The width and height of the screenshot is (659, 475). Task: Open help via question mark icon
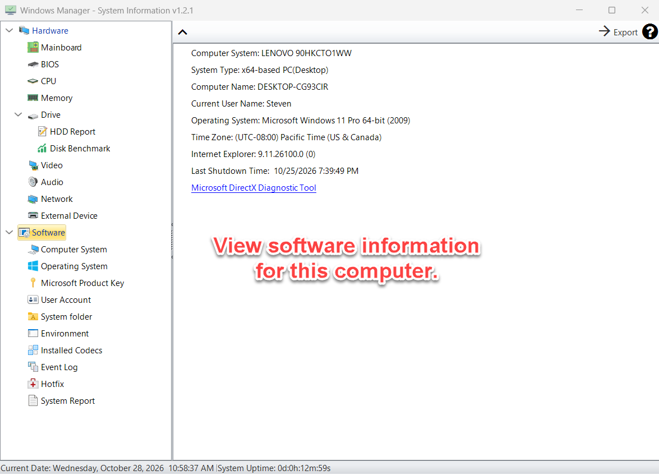coord(650,32)
